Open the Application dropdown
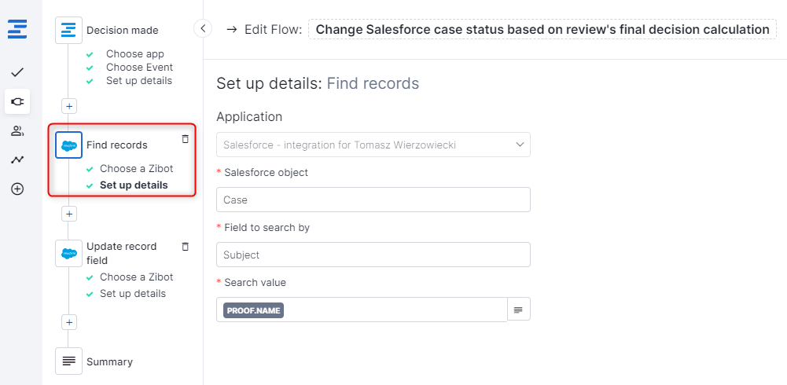Image resolution: width=787 pixels, height=385 pixels. (373, 145)
